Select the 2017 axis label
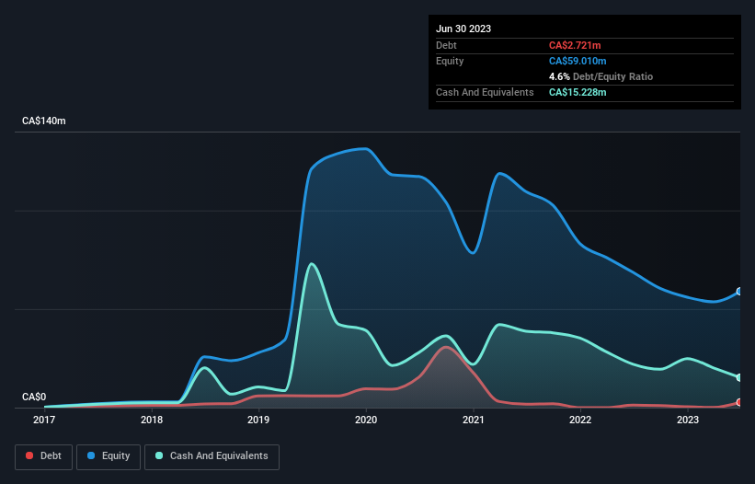 coord(44,420)
